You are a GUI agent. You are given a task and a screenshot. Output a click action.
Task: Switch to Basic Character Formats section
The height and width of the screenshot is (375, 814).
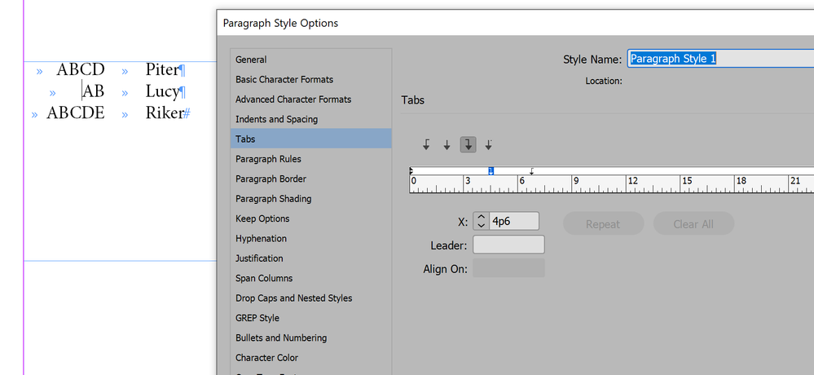(x=284, y=79)
